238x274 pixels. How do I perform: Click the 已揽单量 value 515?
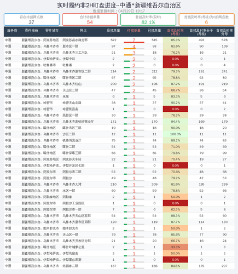tap(154, 40)
